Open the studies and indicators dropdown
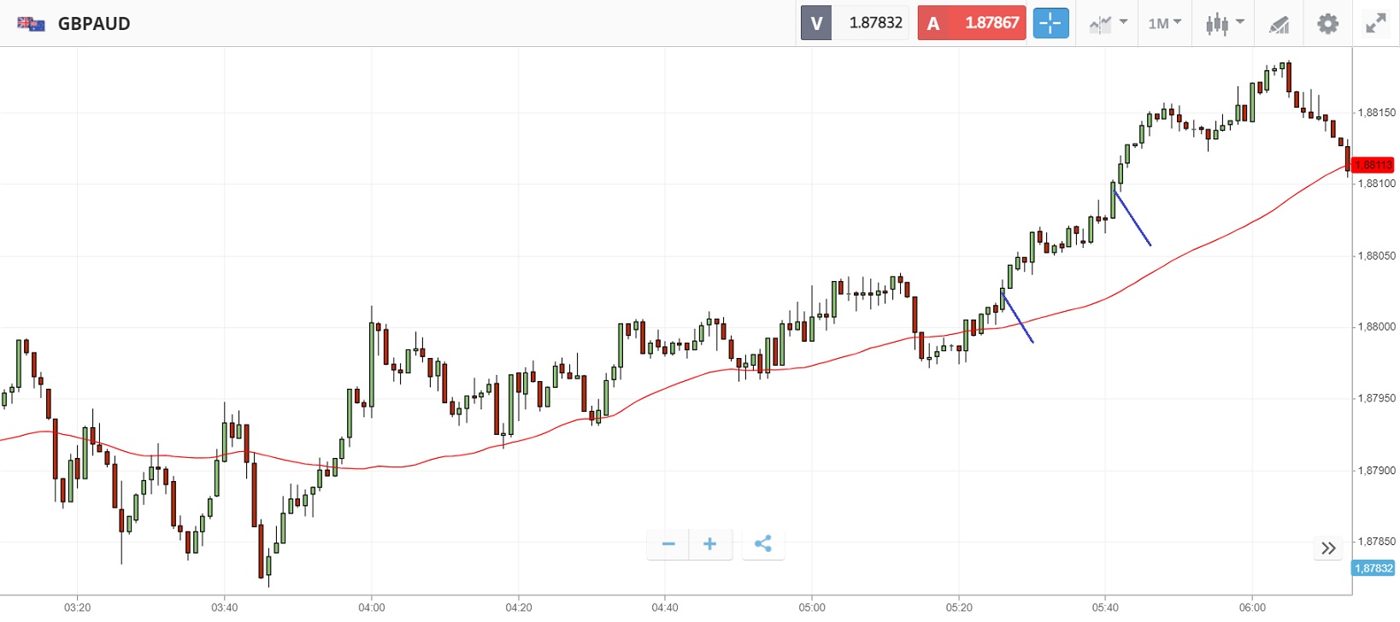1400x622 pixels. (x=1109, y=23)
